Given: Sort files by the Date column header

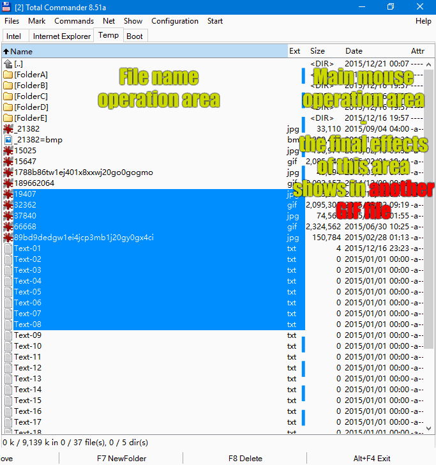Looking at the screenshot, I should click(x=354, y=51).
